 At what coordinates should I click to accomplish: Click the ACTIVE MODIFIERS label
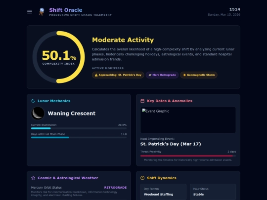click(108, 68)
